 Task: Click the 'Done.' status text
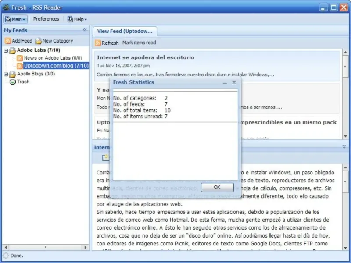tap(17, 256)
